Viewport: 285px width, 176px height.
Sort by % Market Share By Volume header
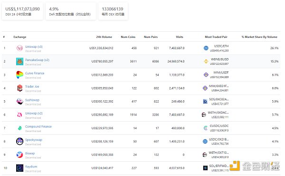[x=259, y=37]
